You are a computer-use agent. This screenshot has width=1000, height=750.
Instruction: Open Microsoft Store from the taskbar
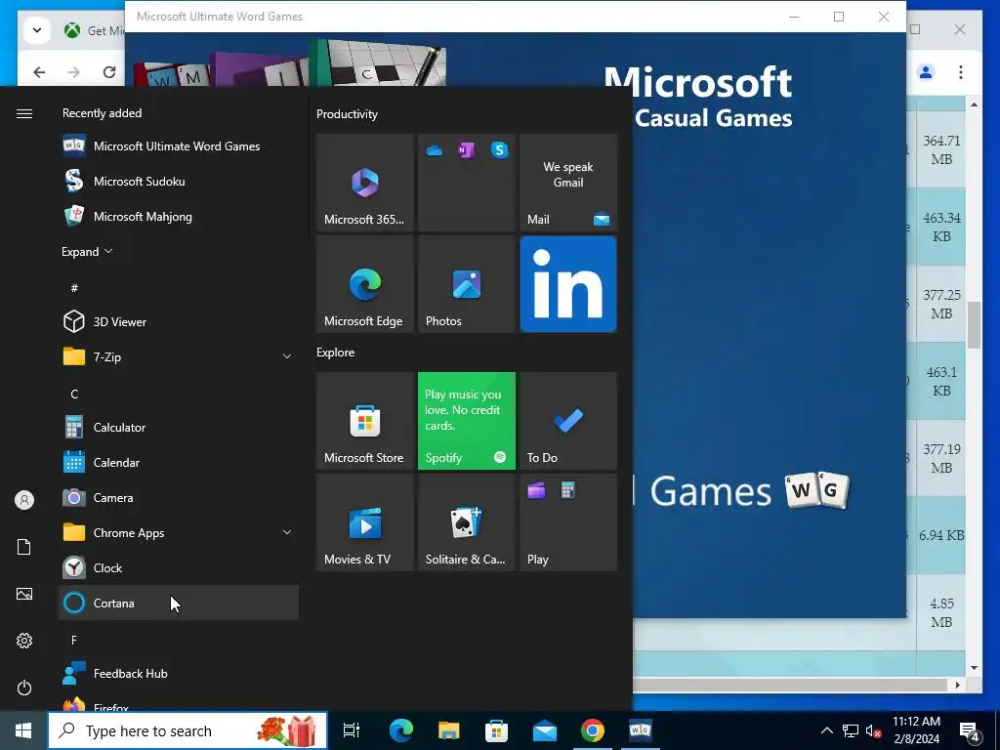[x=496, y=730]
